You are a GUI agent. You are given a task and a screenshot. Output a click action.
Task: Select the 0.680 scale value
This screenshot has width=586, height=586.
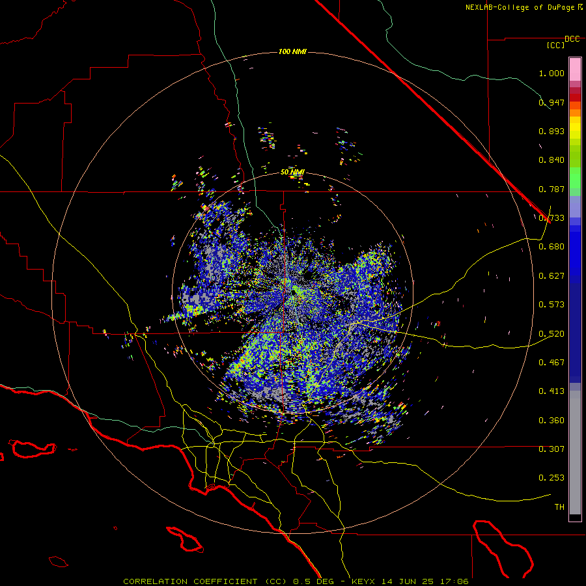coord(551,247)
